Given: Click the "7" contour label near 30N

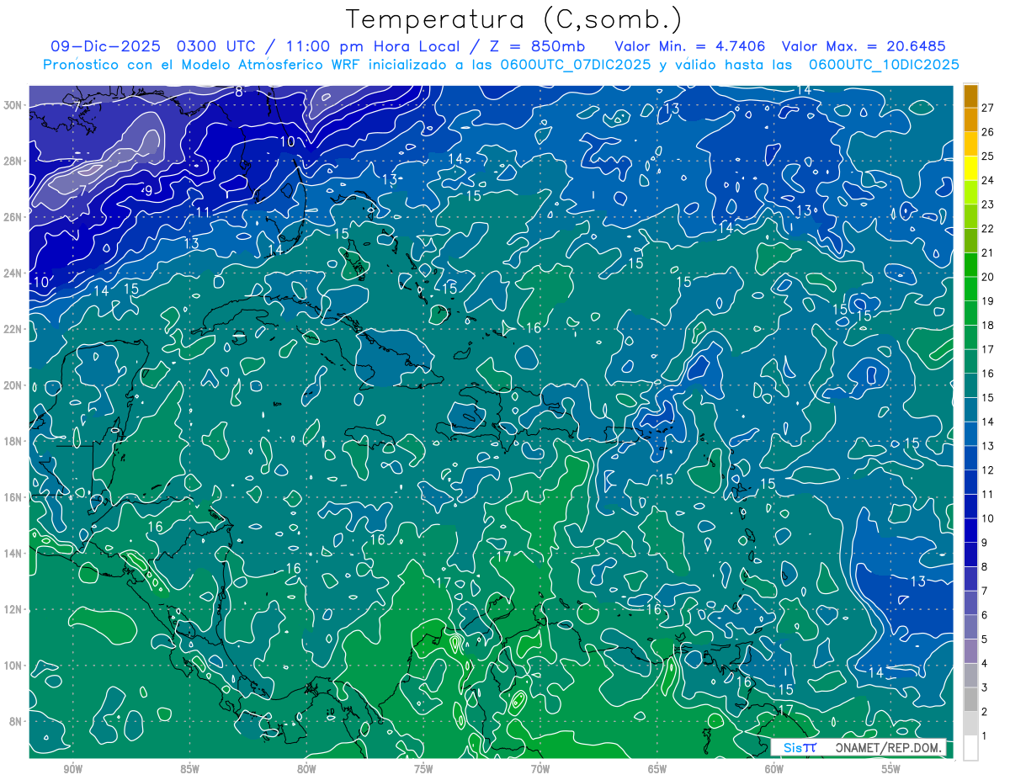Looking at the screenshot, I should (77, 107).
